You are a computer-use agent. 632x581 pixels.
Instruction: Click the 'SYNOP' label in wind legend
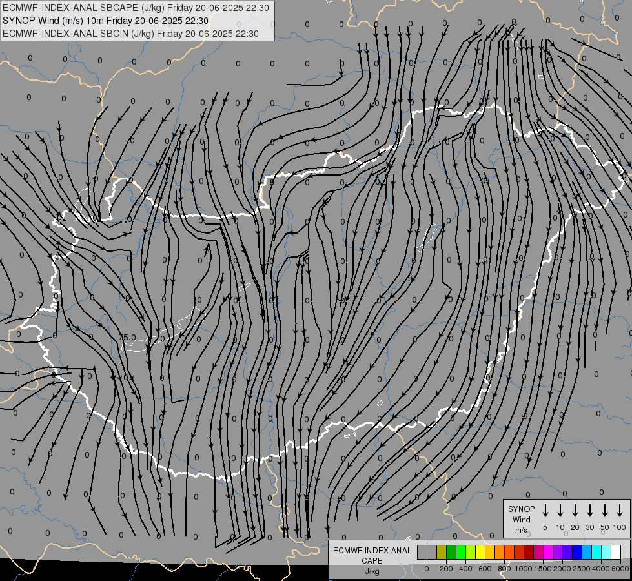(x=521, y=509)
